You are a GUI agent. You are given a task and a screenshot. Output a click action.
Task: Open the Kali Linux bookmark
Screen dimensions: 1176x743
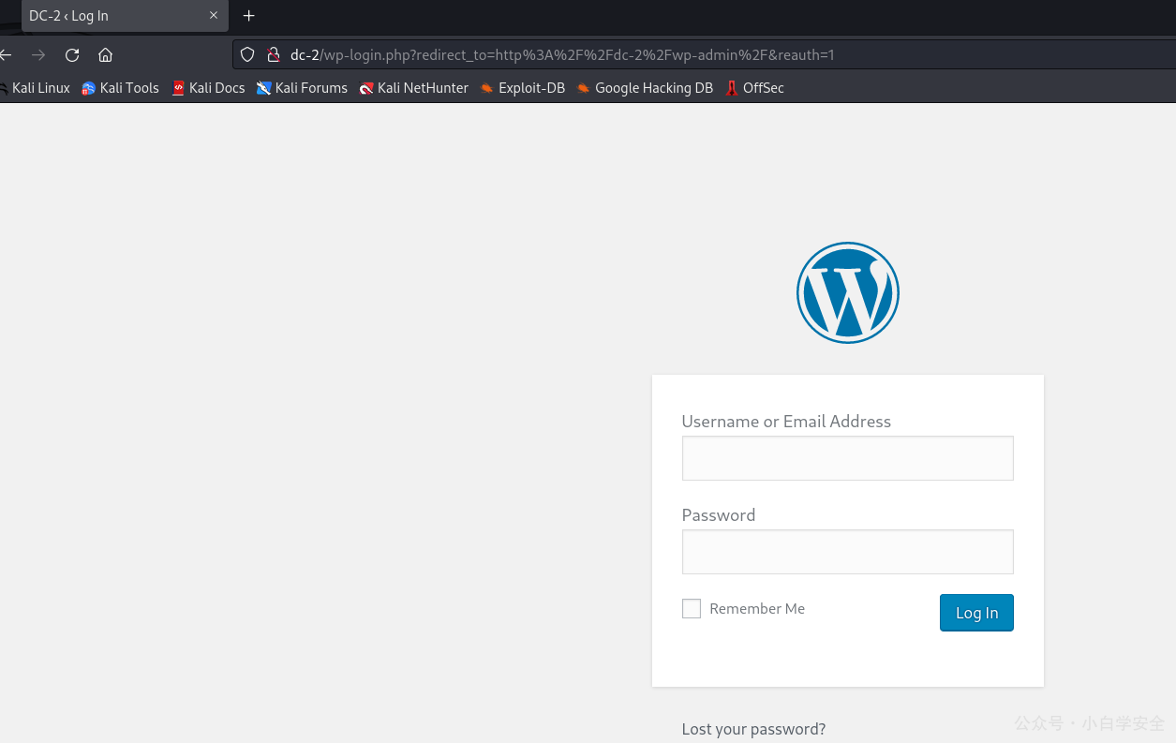(x=35, y=88)
